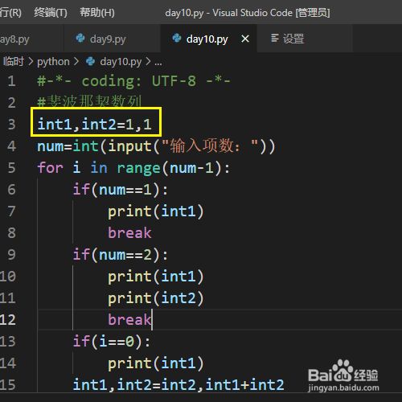
Task: Click line number 5 in gutter
Action: click(x=11, y=168)
